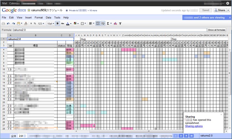Image resolution: width=232 pixels, height=139 pixels.
Task: Open settings gear icon
Action: 228,3
